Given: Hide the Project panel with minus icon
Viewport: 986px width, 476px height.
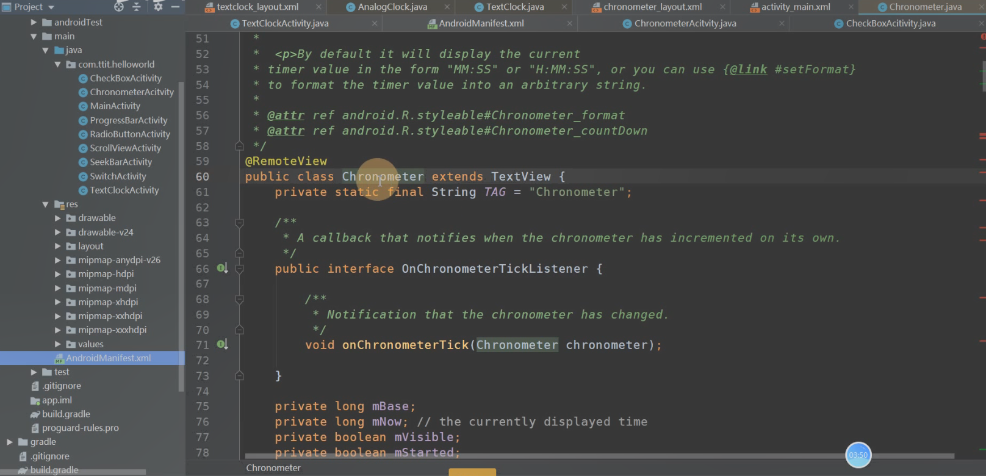Looking at the screenshot, I should pyautogui.click(x=175, y=7).
